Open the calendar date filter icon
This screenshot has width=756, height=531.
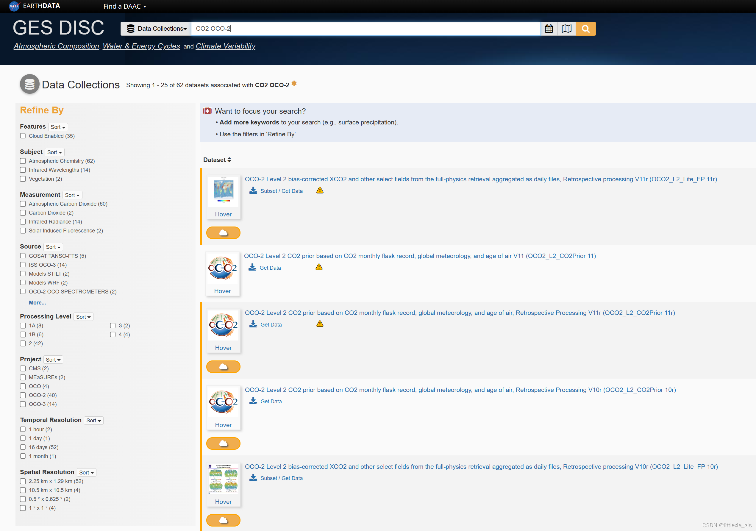click(x=549, y=29)
